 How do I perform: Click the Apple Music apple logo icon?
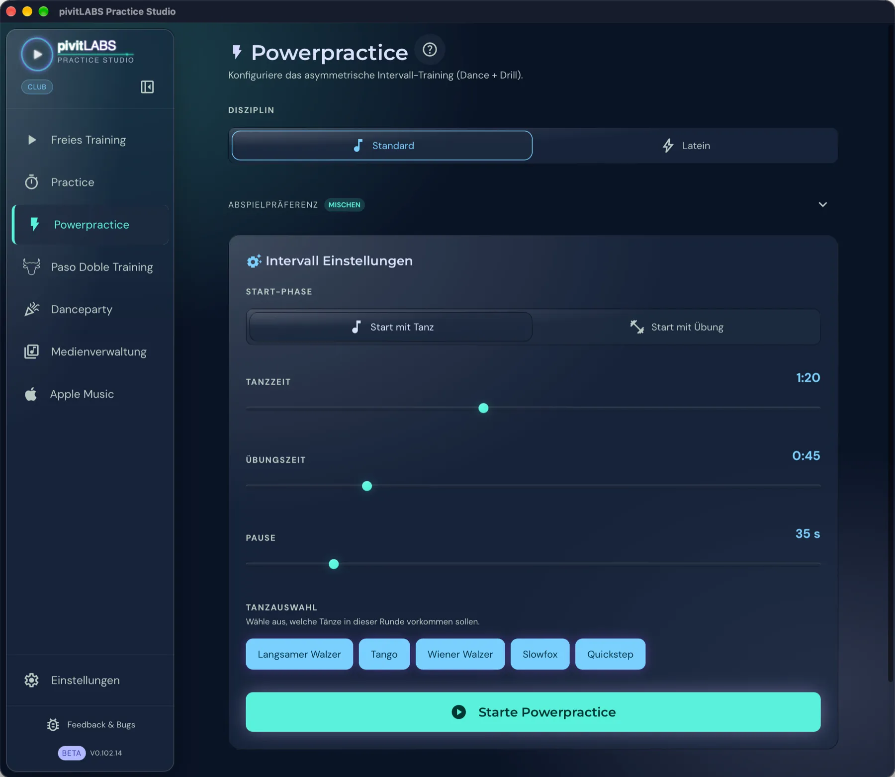31,394
